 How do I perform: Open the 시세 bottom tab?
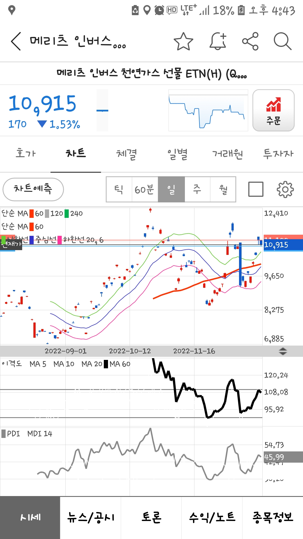pos(30,517)
